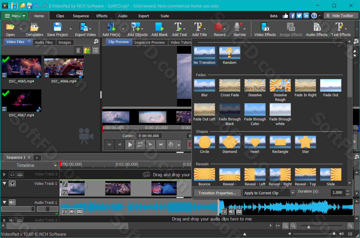Switch to the Sequence Preview tab

click(x=149, y=42)
